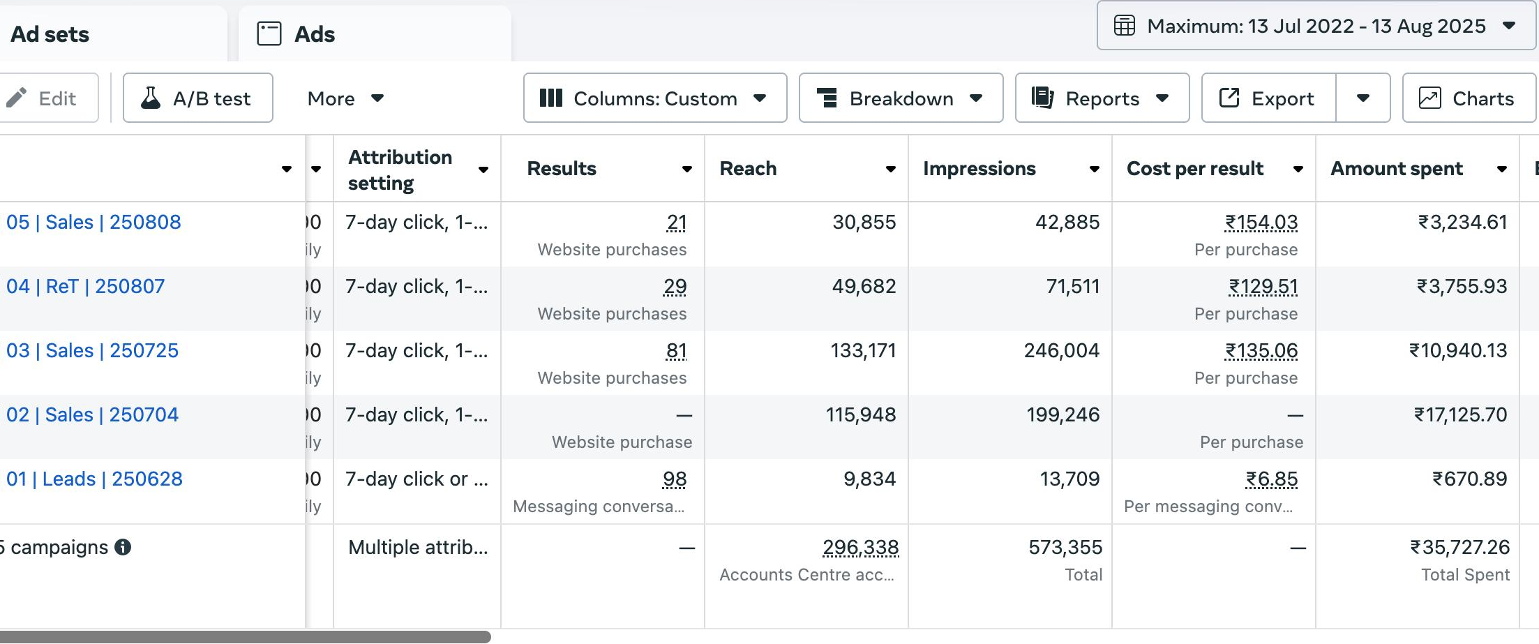Viewport: 1539px width, 644px height.
Task: Click the calendar icon in date range
Action: [x=1124, y=26]
